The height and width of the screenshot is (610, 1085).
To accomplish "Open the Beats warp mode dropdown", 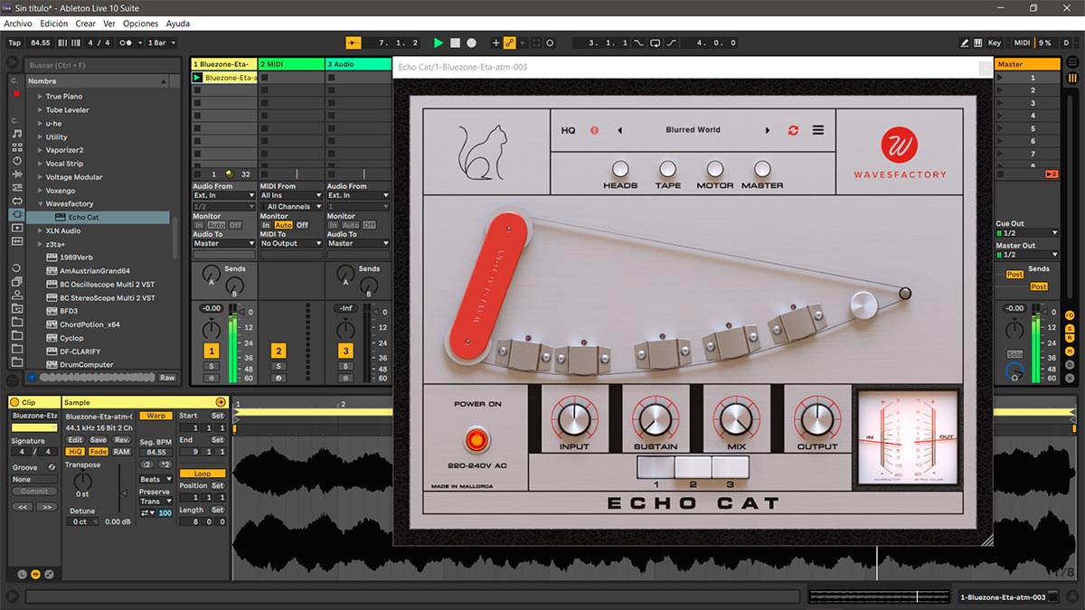I will click(156, 479).
